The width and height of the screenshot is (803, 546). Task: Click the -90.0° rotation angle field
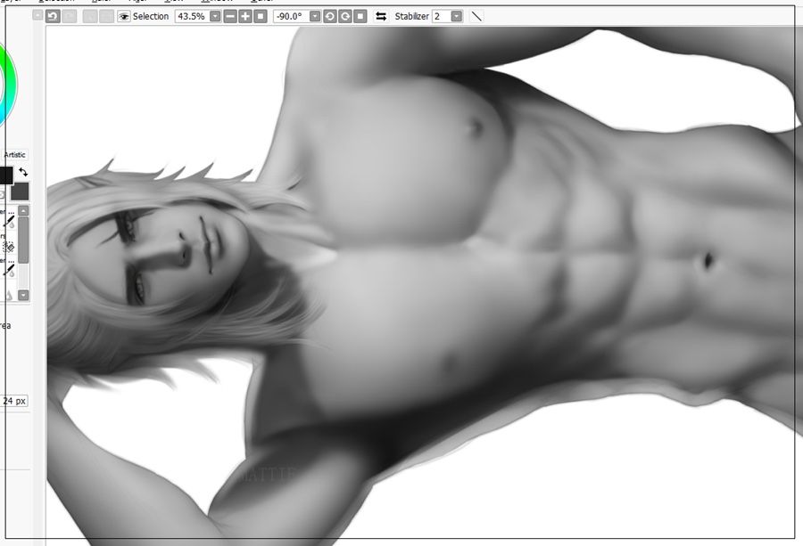(x=292, y=16)
